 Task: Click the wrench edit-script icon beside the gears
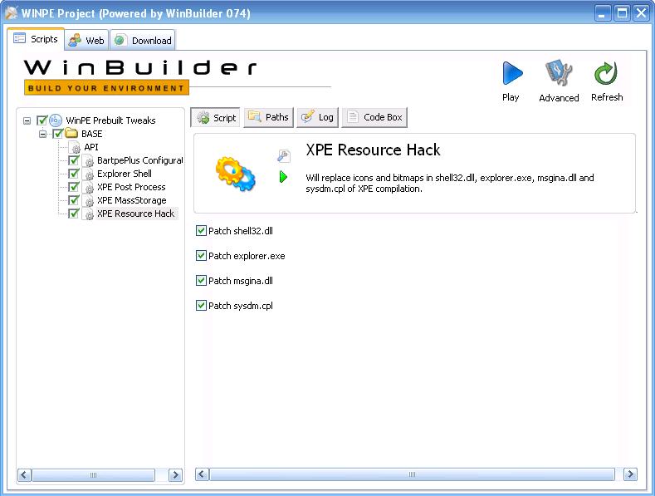point(283,155)
